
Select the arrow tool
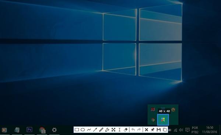(95, 129)
